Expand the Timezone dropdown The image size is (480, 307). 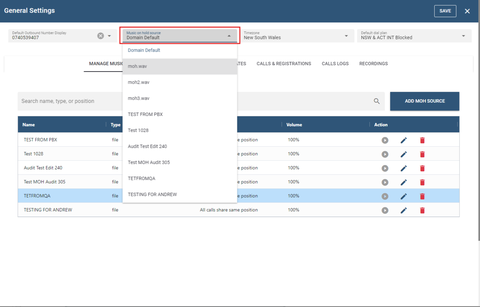pyautogui.click(x=346, y=36)
